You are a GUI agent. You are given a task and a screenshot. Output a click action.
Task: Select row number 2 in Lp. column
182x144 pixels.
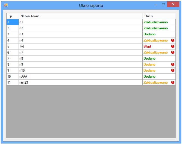(12, 28)
